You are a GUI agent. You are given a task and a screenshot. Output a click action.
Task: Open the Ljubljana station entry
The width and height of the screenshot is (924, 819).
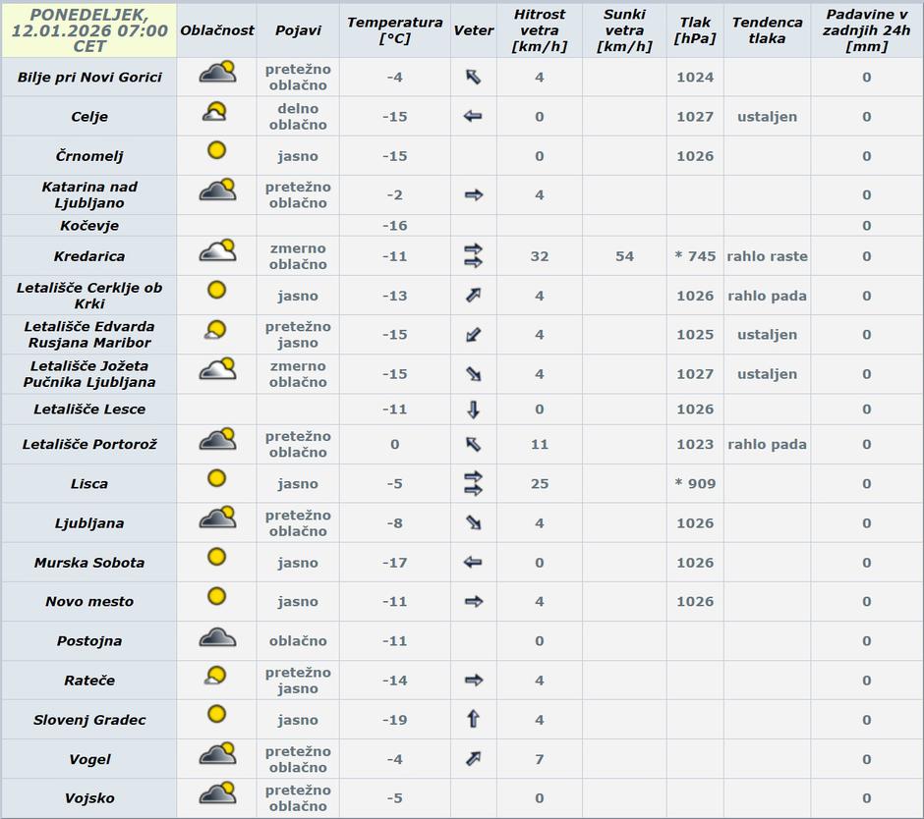coord(88,521)
